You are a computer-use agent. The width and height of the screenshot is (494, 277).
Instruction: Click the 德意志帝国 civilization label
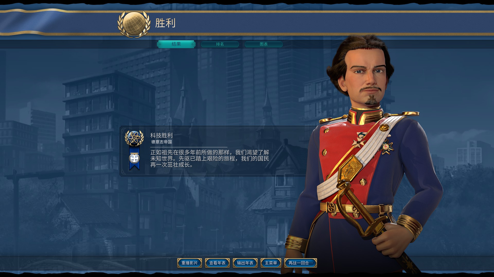click(161, 142)
